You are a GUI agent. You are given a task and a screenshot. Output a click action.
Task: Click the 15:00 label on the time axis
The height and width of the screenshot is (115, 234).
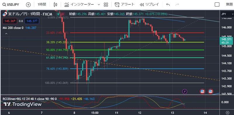point(95,112)
